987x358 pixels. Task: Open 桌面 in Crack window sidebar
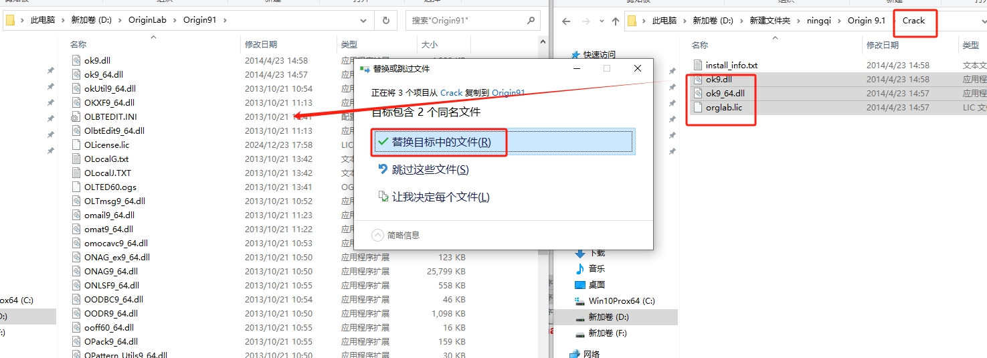(x=597, y=284)
